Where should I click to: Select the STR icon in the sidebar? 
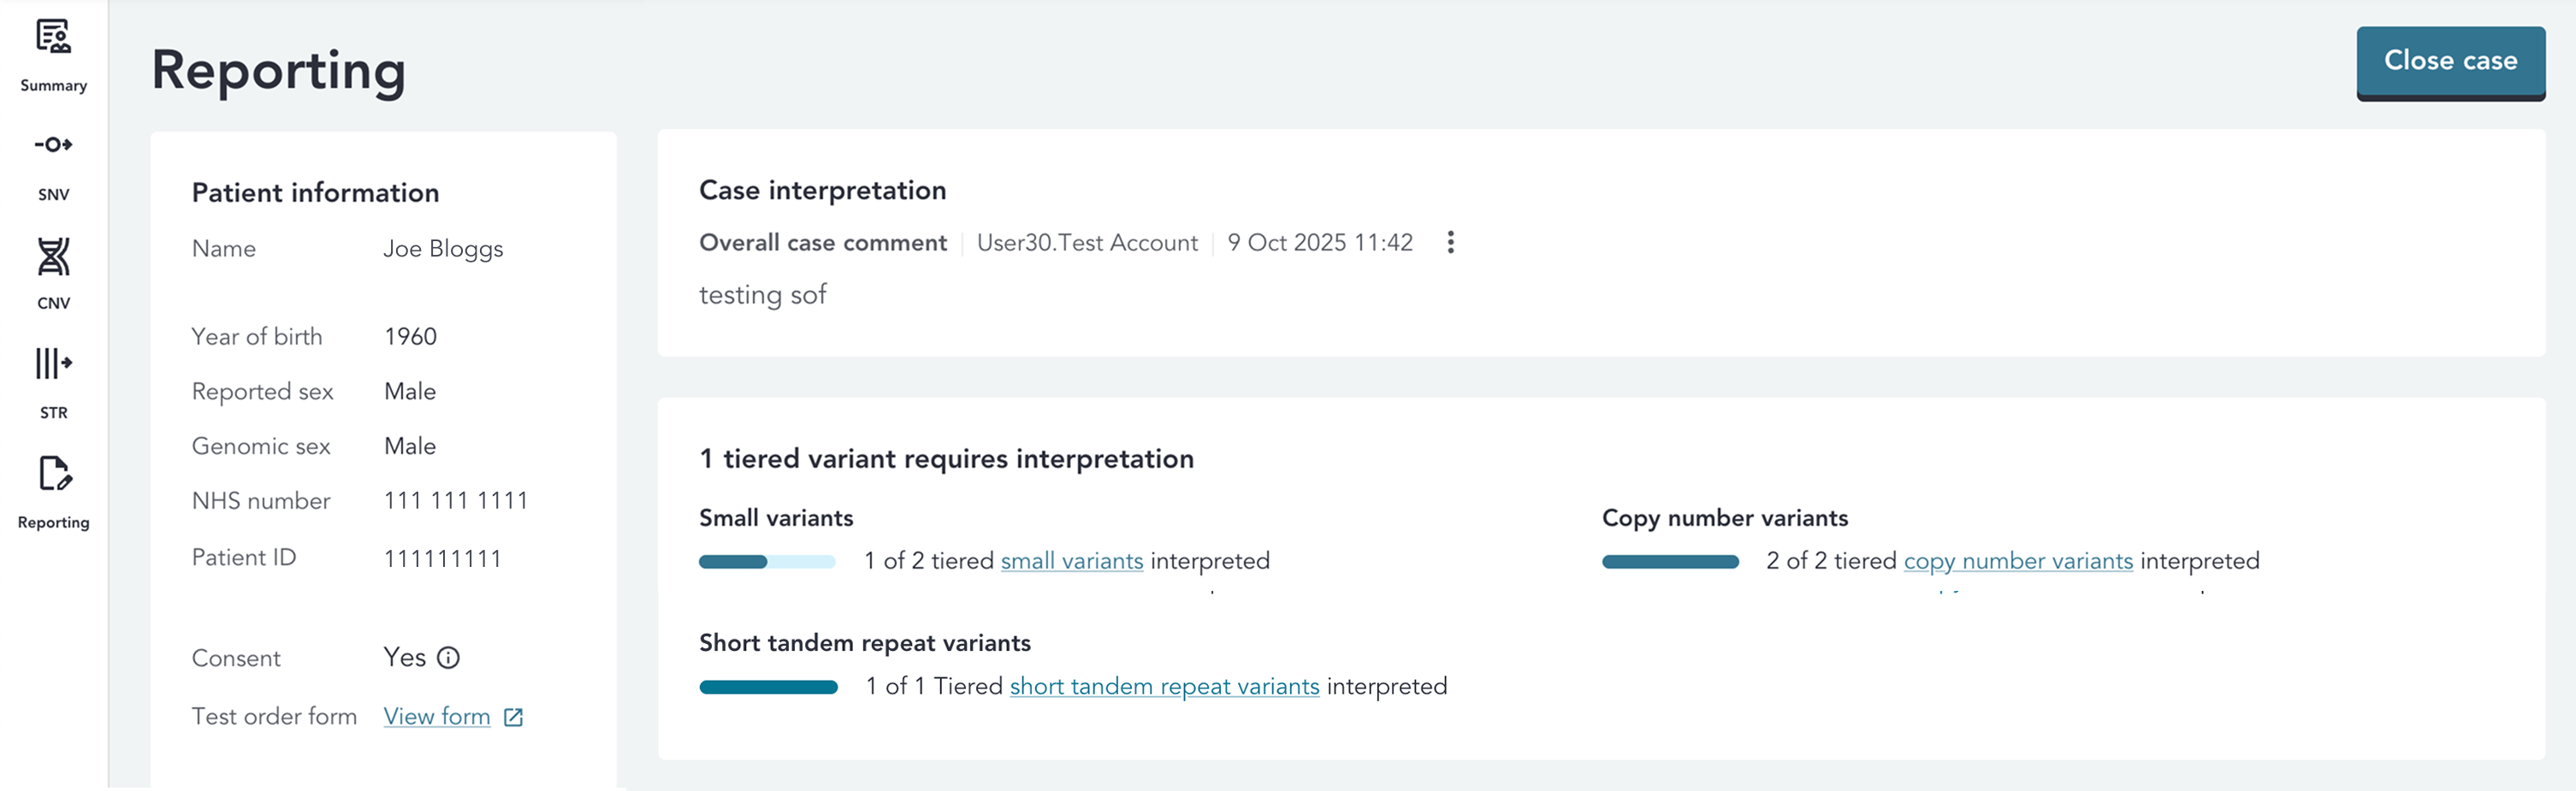53,364
